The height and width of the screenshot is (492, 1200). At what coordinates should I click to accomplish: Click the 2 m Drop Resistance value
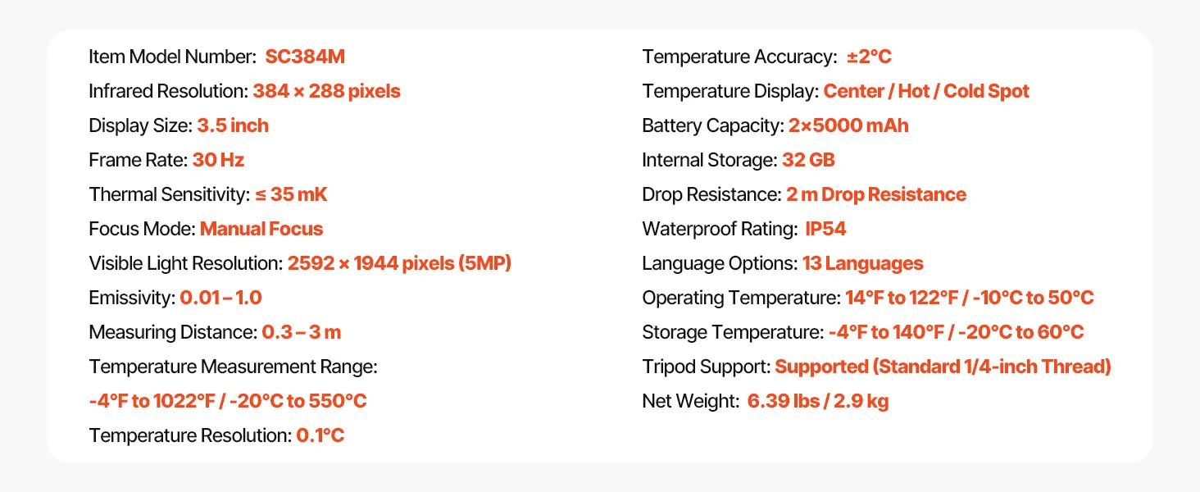coord(876,194)
